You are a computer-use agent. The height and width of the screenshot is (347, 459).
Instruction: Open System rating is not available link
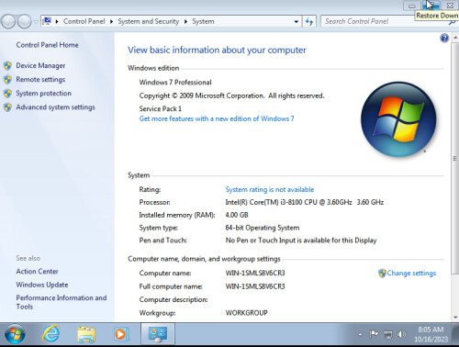click(x=270, y=189)
